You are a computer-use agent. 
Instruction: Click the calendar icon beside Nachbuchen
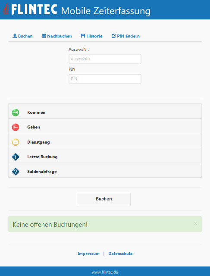pos(44,36)
